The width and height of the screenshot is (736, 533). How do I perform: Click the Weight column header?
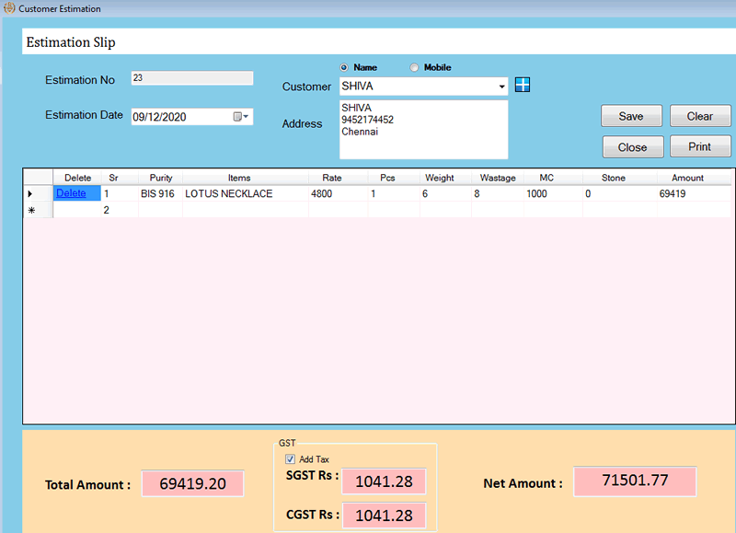pyautogui.click(x=445, y=178)
